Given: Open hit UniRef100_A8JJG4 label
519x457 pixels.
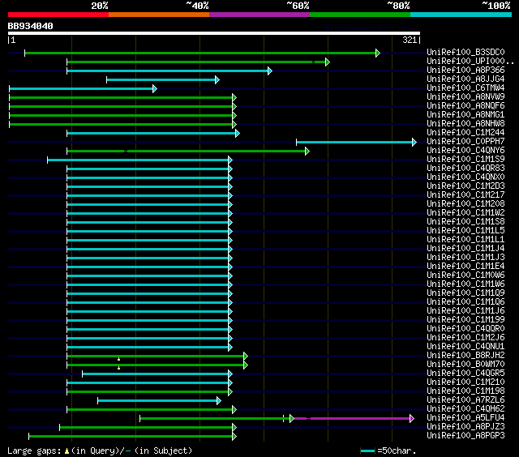Looking at the screenshot, I should tap(465, 79).
